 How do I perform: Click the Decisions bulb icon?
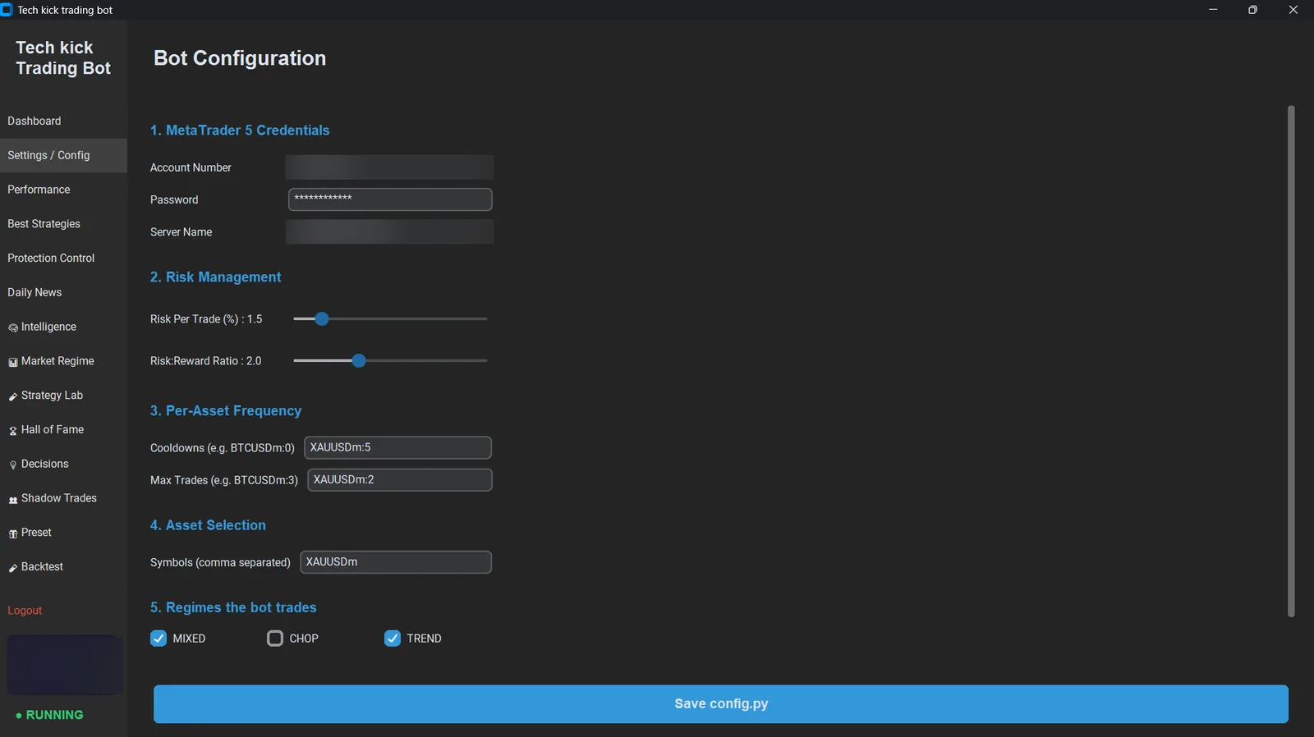[x=13, y=465]
